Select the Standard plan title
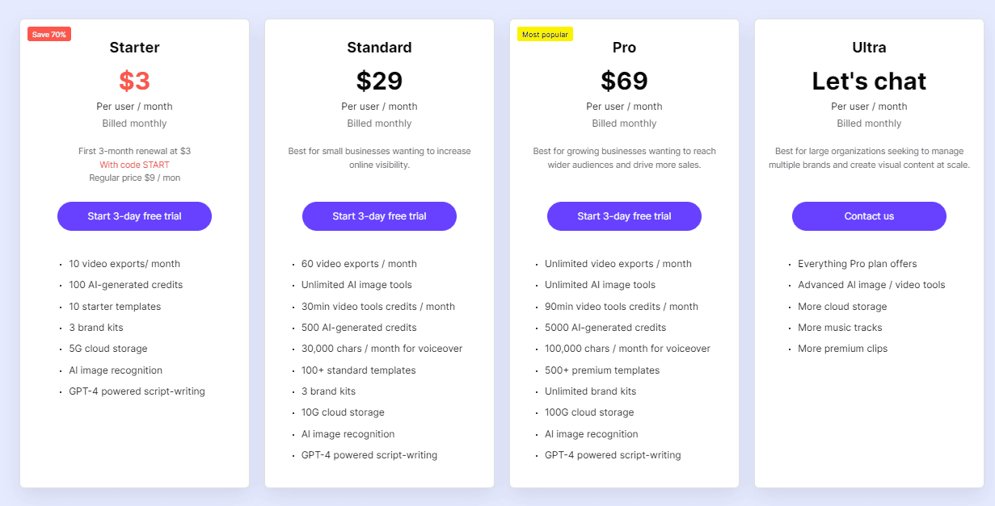 379,48
